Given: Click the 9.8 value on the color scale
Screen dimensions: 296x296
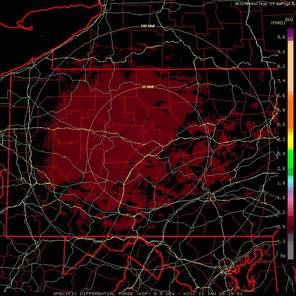Looking at the screenshot, I should point(281,37).
